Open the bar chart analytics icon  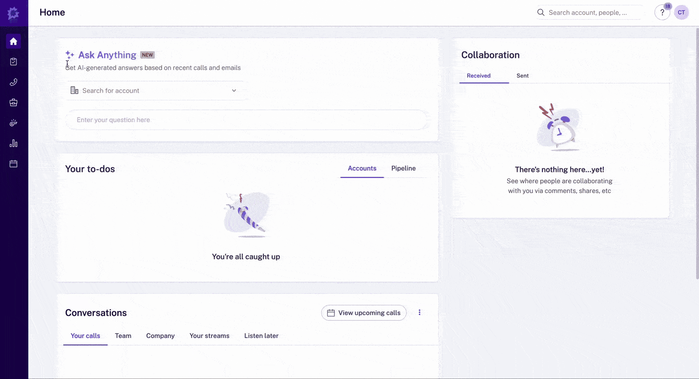[x=13, y=143]
